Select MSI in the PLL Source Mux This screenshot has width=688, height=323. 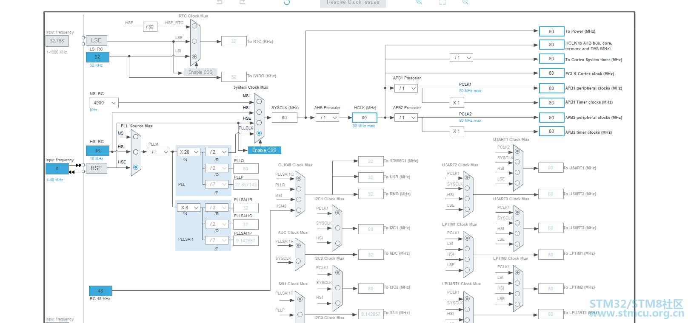[136, 137]
